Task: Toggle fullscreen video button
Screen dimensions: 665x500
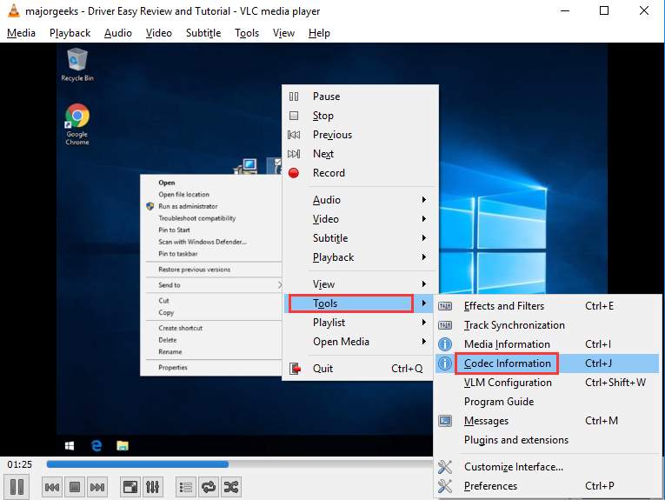Action: [x=130, y=487]
